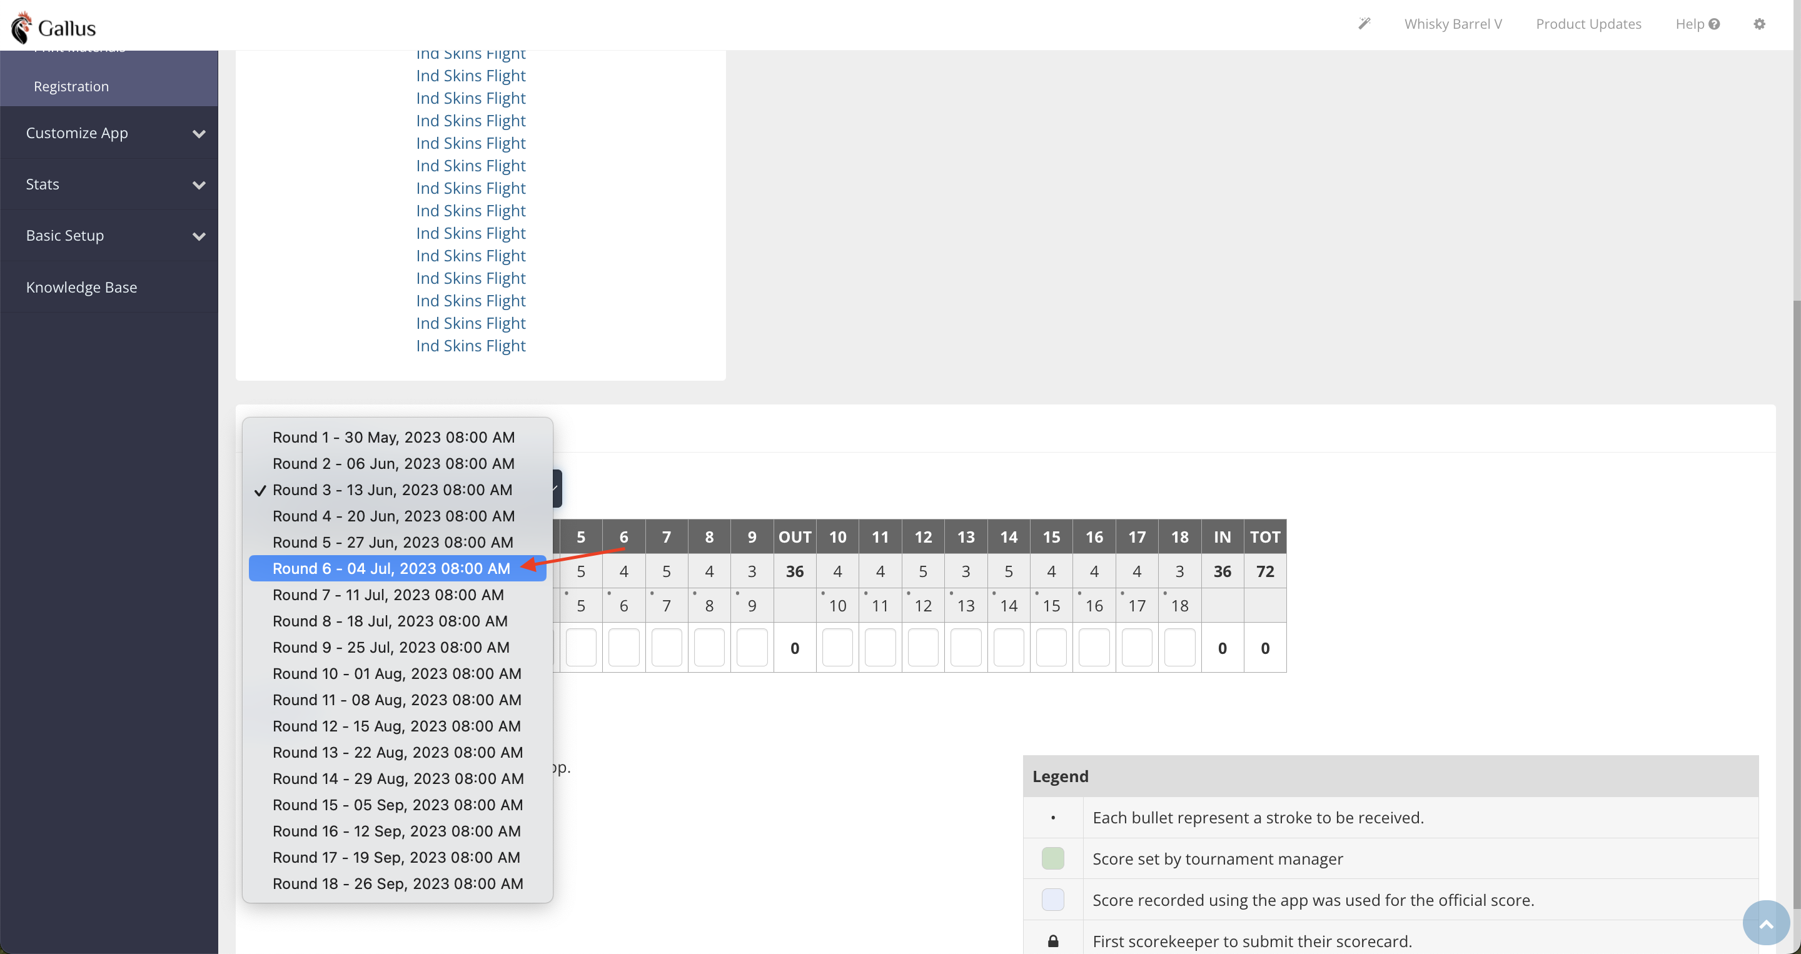Select Round 2 - 06 Jun, 2023

(397, 463)
